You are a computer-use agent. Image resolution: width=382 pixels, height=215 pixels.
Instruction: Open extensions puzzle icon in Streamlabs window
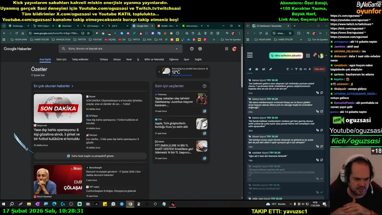click(299, 33)
